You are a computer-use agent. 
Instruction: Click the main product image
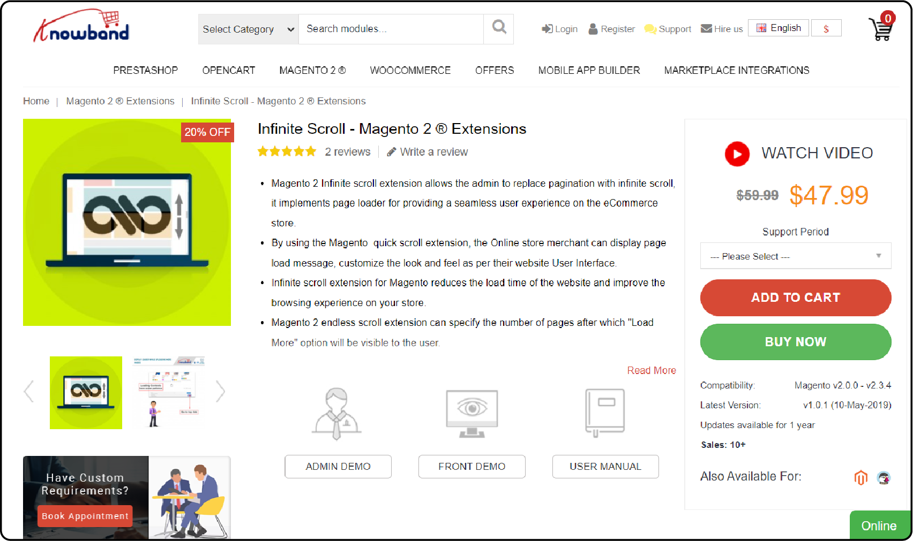tap(127, 222)
